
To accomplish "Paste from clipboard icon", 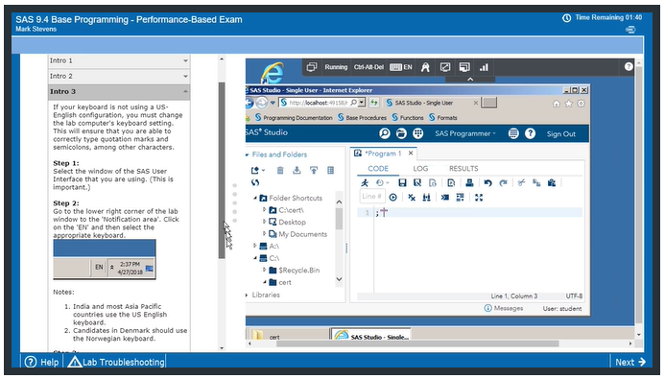I will pos(552,182).
